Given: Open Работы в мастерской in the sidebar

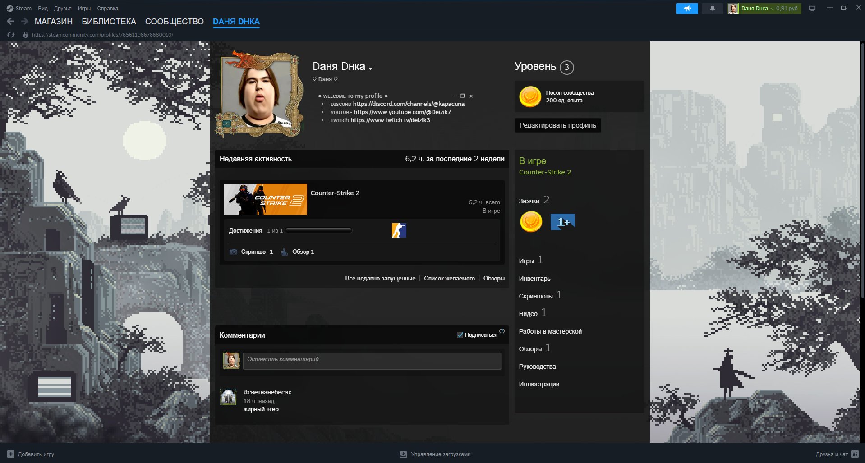Looking at the screenshot, I should [x=550, y=331].
